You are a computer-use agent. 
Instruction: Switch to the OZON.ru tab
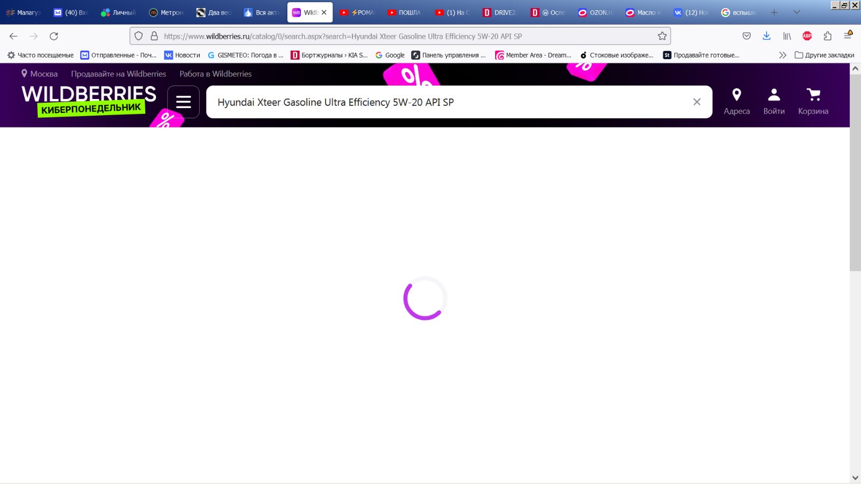click(595, 12)
